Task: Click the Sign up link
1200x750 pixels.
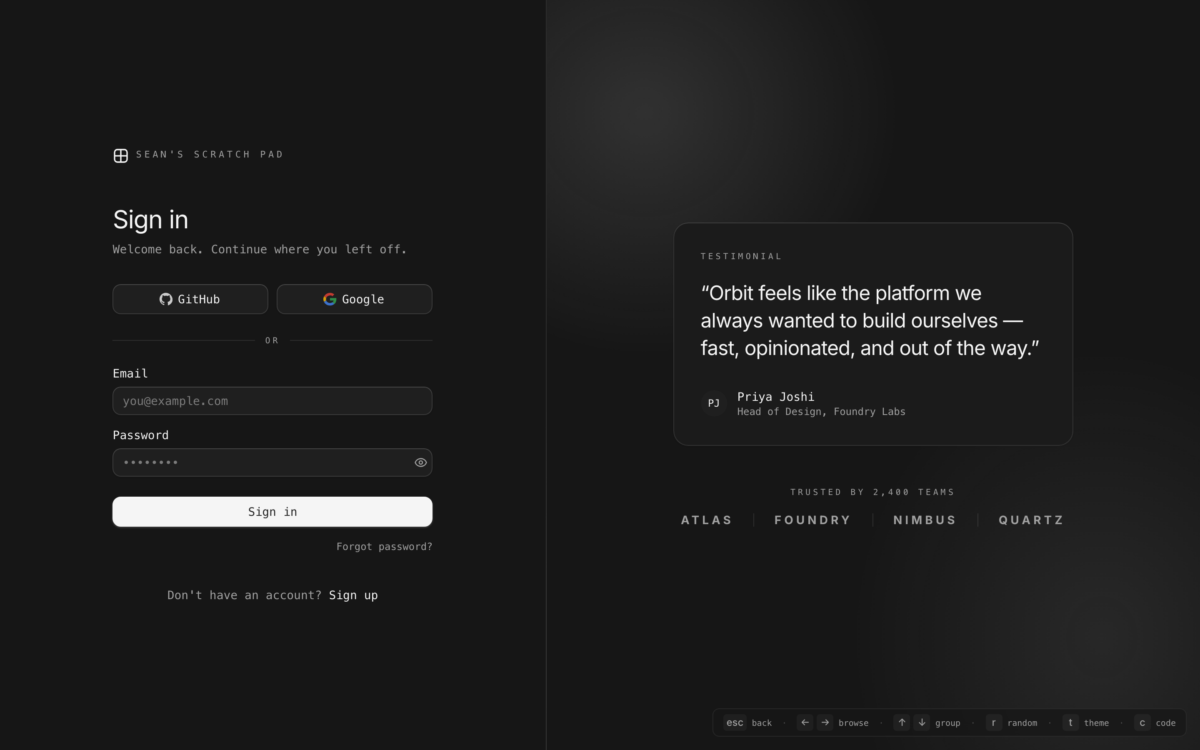Action: pos(353,595)
